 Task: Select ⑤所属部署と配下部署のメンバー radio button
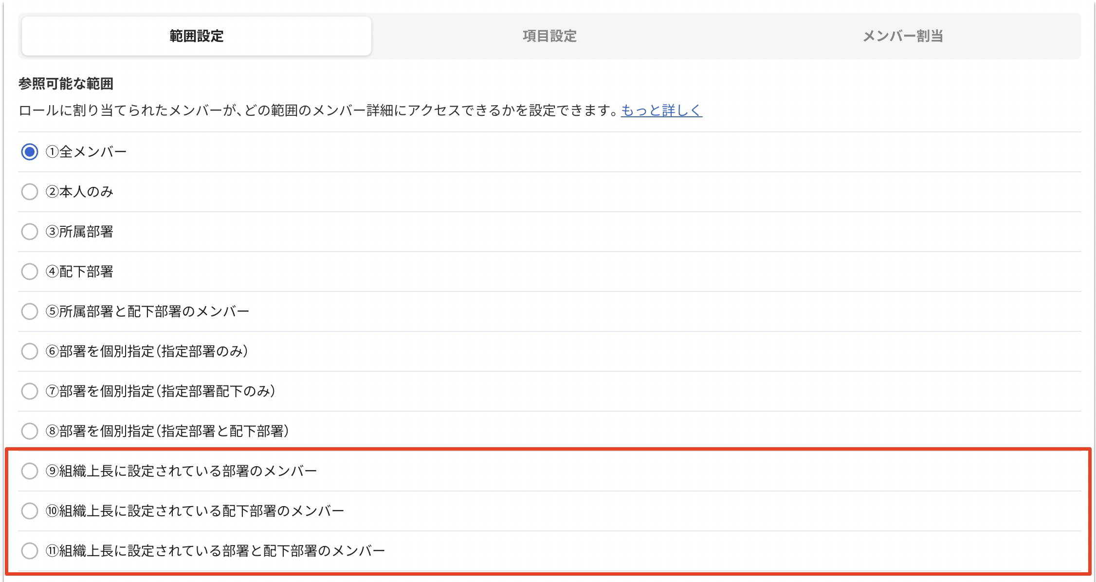(30, 311)
